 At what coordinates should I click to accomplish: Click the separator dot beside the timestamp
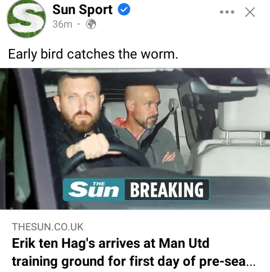79,24
